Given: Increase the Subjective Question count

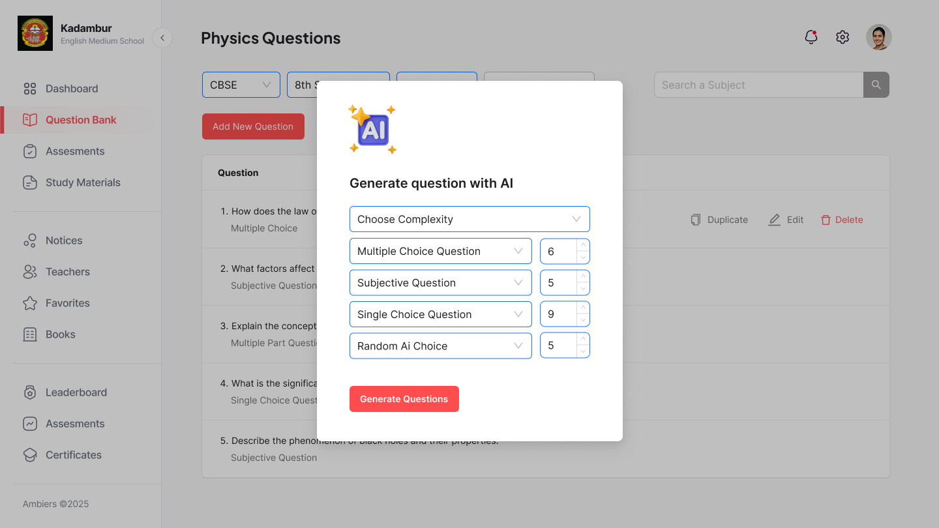Looking at the screenshot, I should pos(583,276).
